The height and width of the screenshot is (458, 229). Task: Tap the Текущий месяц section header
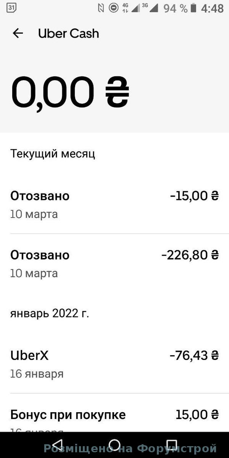pyautogui.click(x=53, y=154)
